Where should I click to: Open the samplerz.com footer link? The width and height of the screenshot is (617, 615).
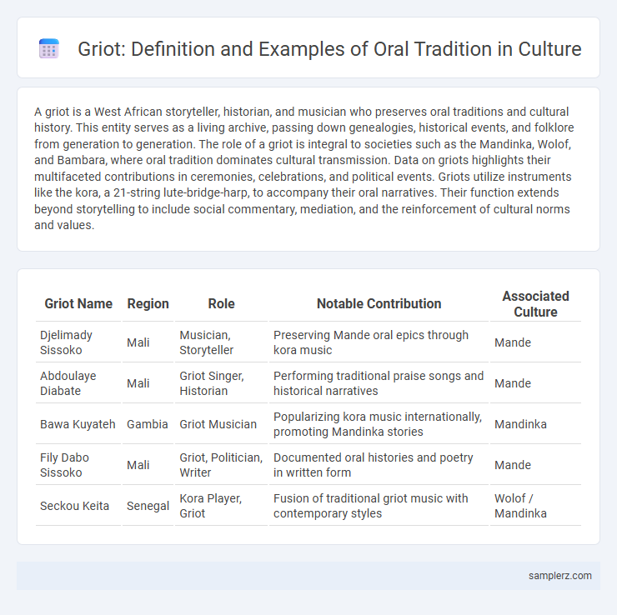[x=559, y=575]
